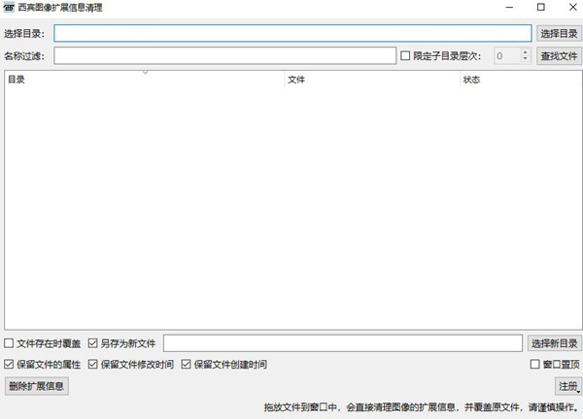This screenshot has width=583, height=419.
Task: Enable the 限定子目录层次 checkbox
Action: [x=405, y=55]
